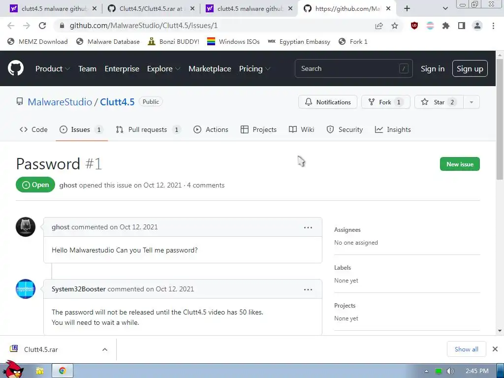The image size is (504, 378).
Task: Click the taskbar clock showing 2:45 PM
Action: (476, 371)
